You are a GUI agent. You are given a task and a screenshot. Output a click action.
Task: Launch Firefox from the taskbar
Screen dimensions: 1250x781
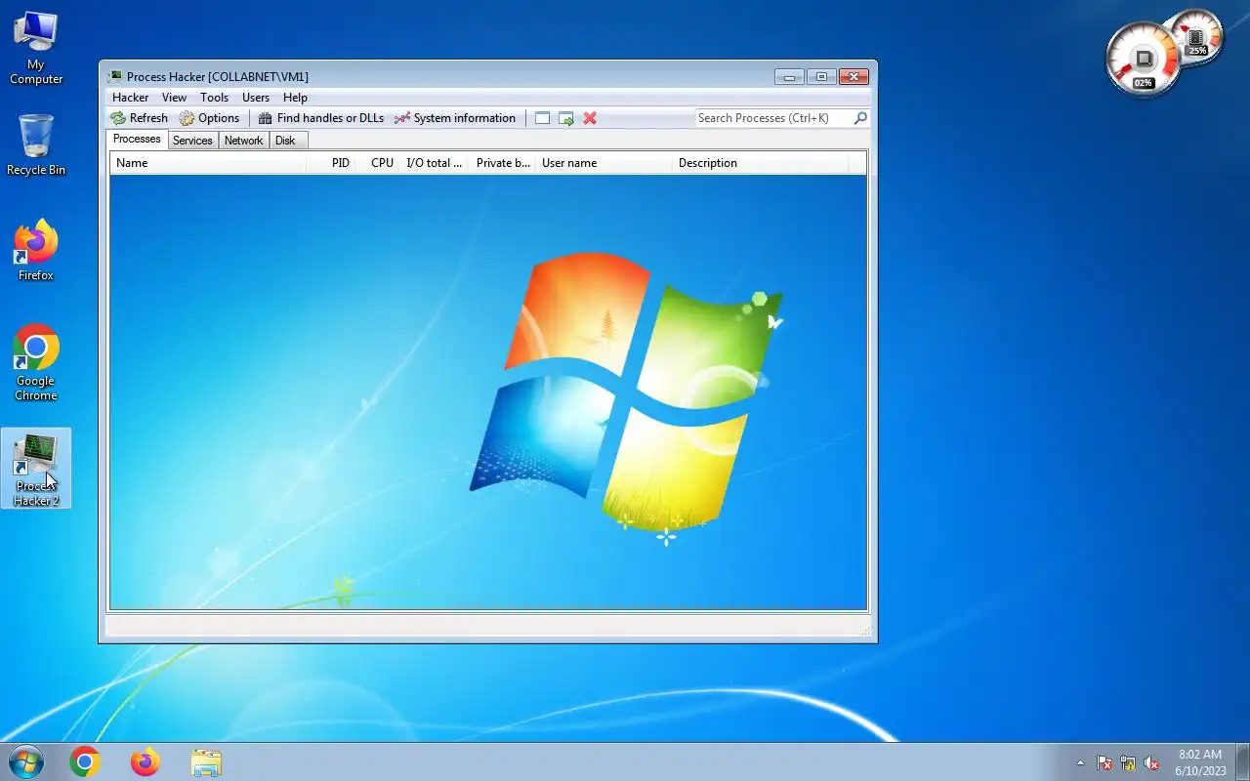(146, 761)
